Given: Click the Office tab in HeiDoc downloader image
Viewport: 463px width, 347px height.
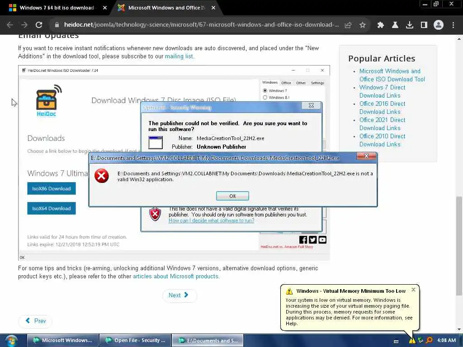Looking at the screenshot, I should pos(286,83).
